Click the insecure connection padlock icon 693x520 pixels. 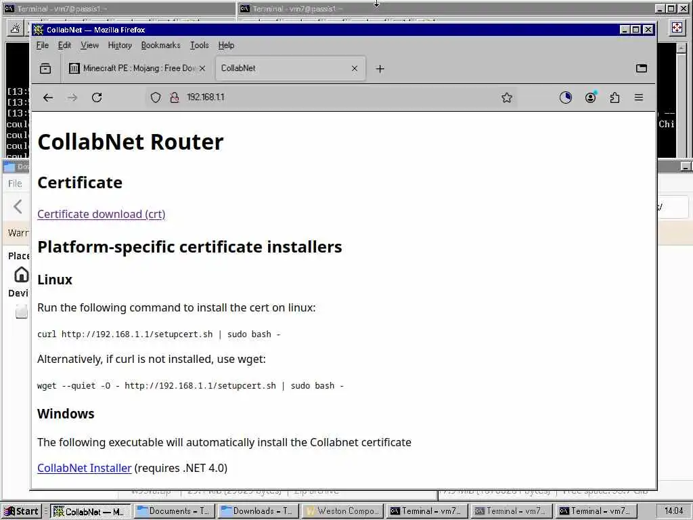[175, 97]
